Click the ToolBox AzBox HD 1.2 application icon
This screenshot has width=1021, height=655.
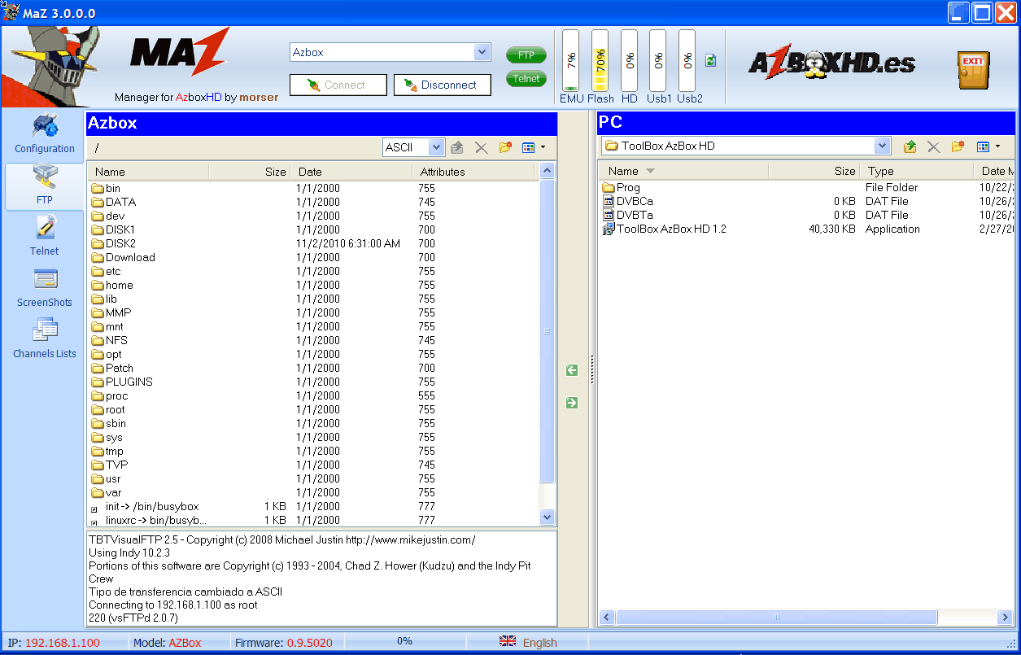[608, 229]
